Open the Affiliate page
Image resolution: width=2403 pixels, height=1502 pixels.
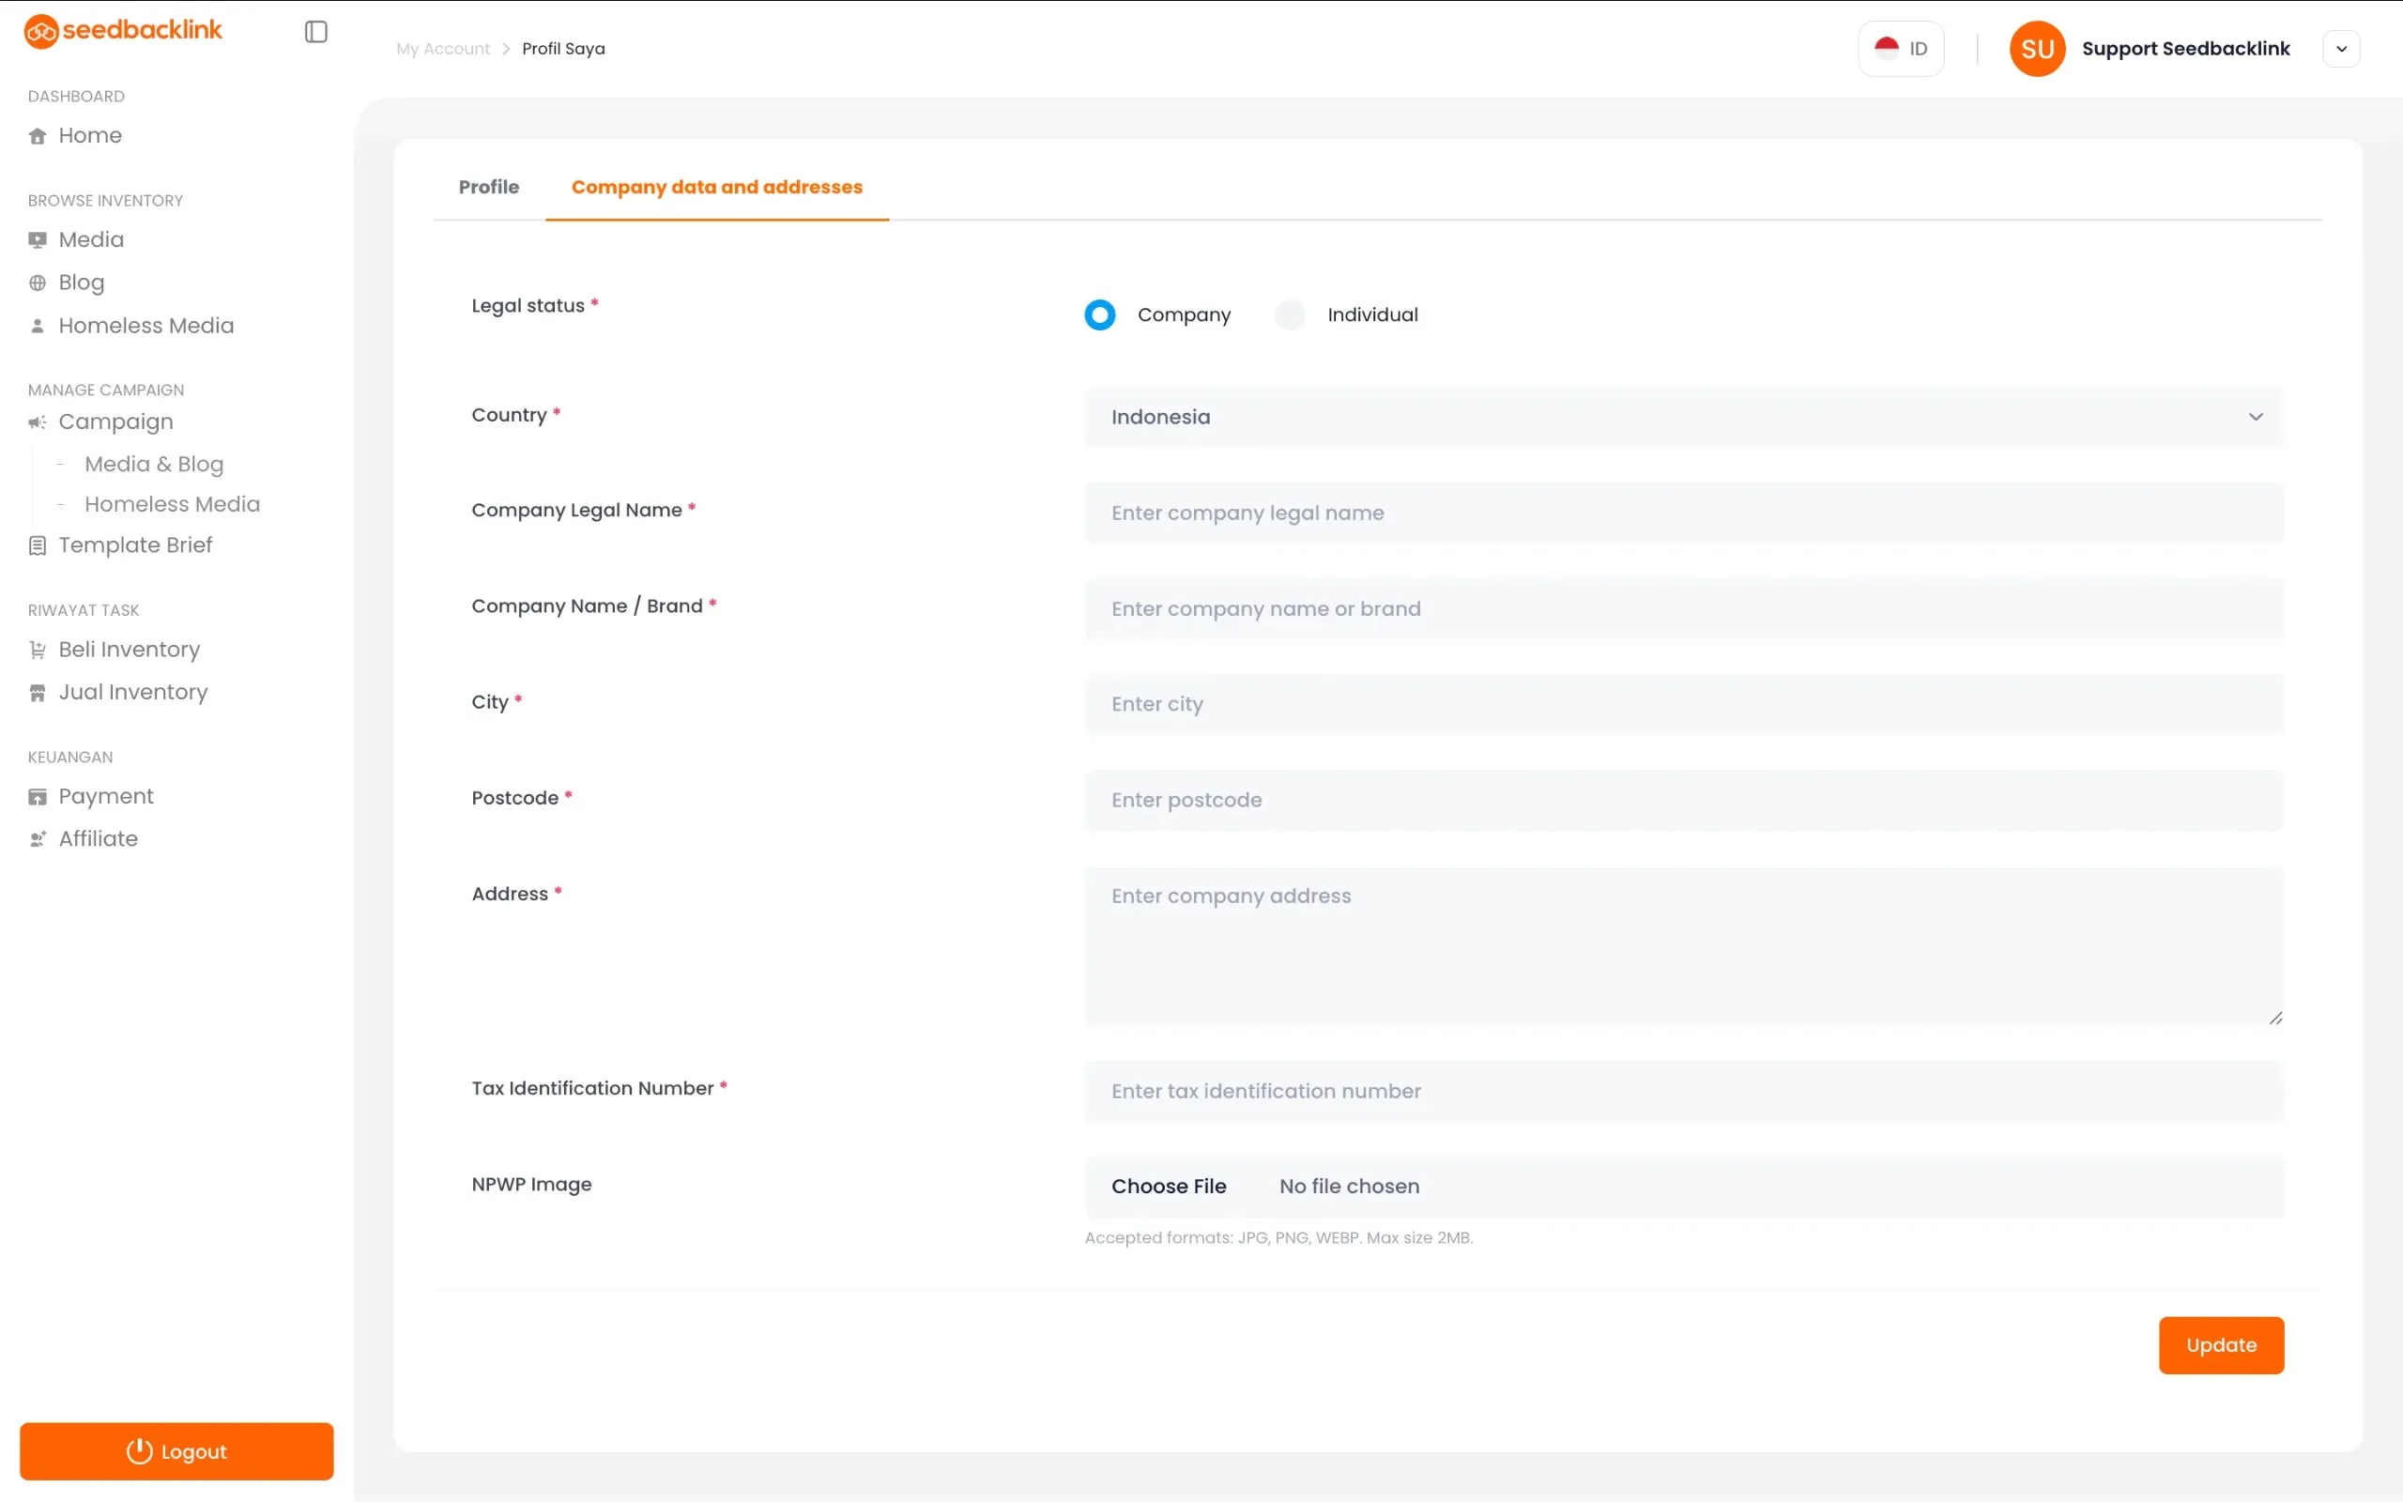click(x=99, y=838)
